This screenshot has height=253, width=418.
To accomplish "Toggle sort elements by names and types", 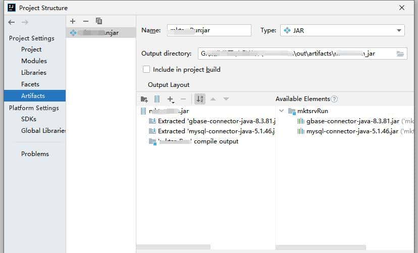I will tap(200, 99).
